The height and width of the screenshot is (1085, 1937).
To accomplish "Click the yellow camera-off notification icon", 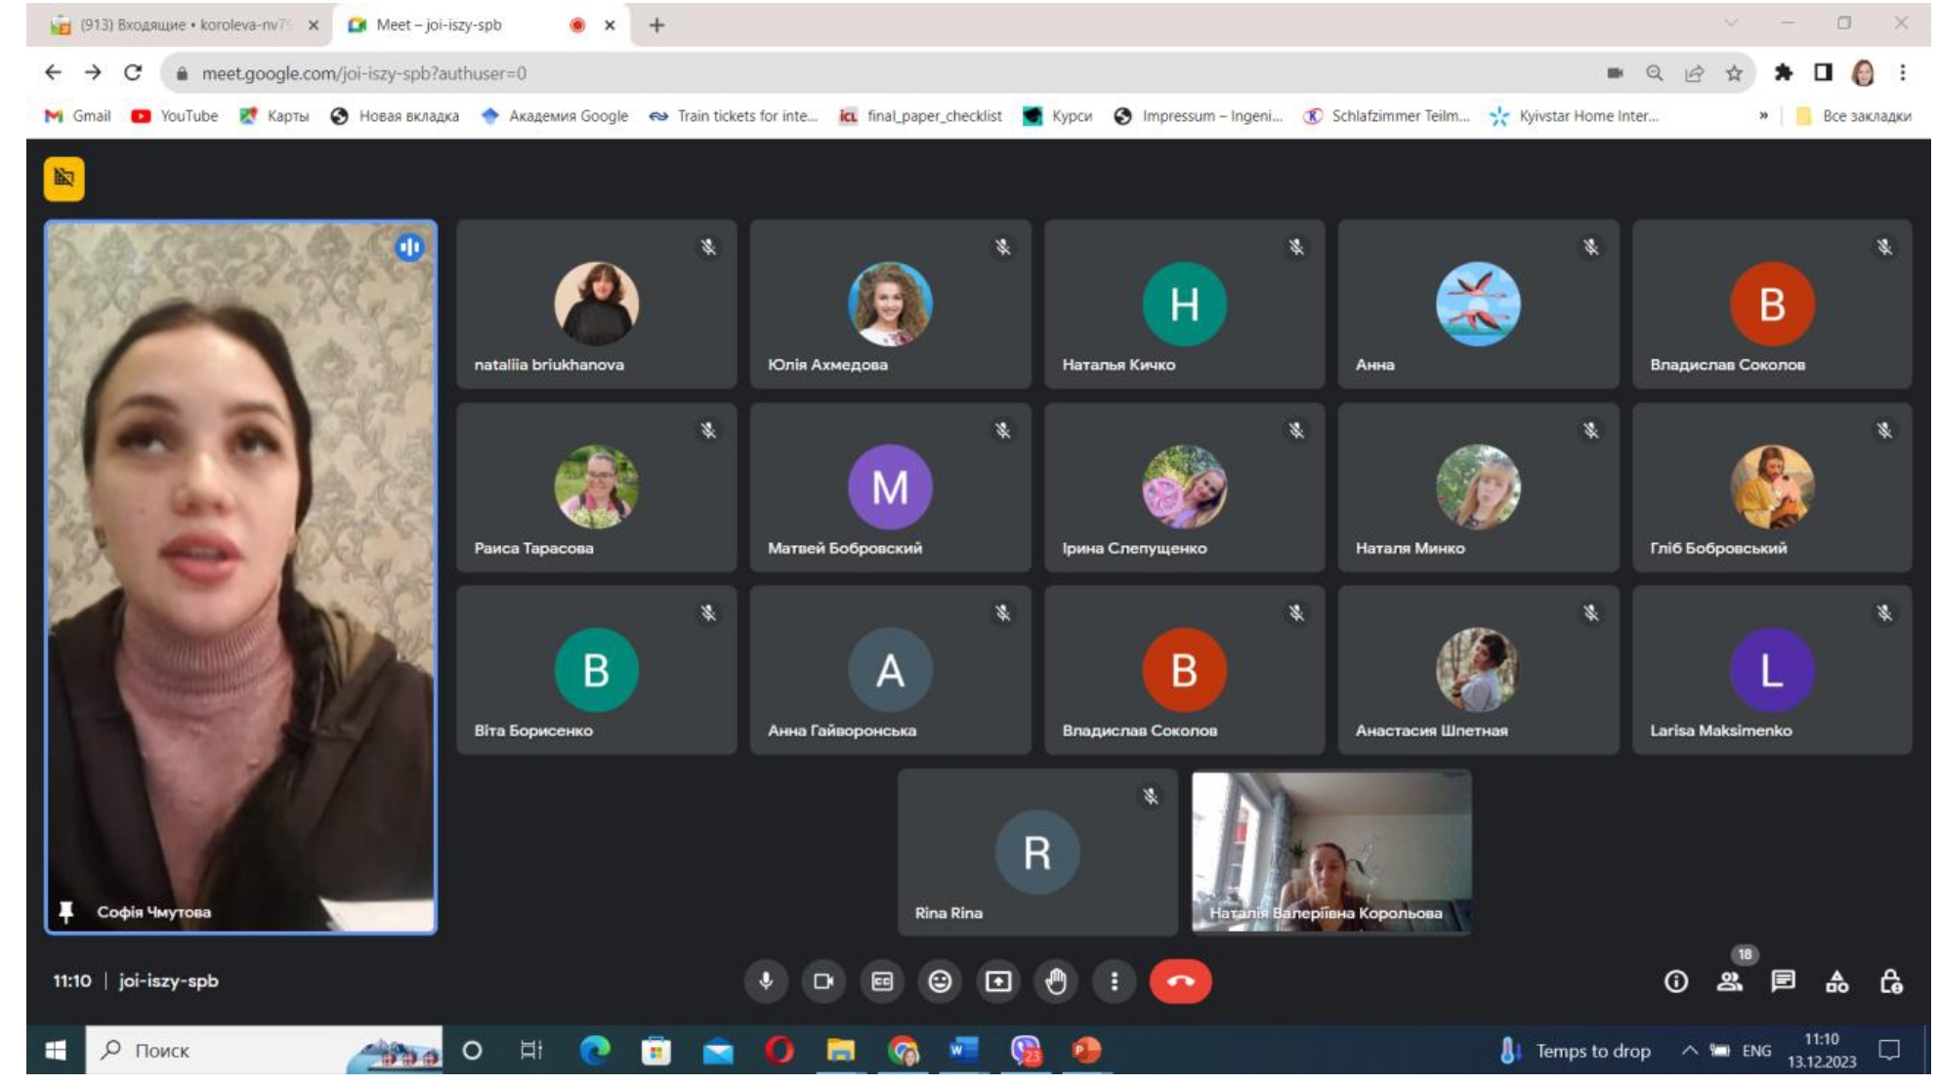I will (64, 179).
